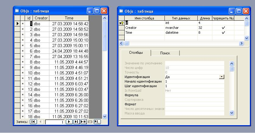Click the datasheet vertical scrollbar thumb
This screenshot has width=255, height=133.
104,36
